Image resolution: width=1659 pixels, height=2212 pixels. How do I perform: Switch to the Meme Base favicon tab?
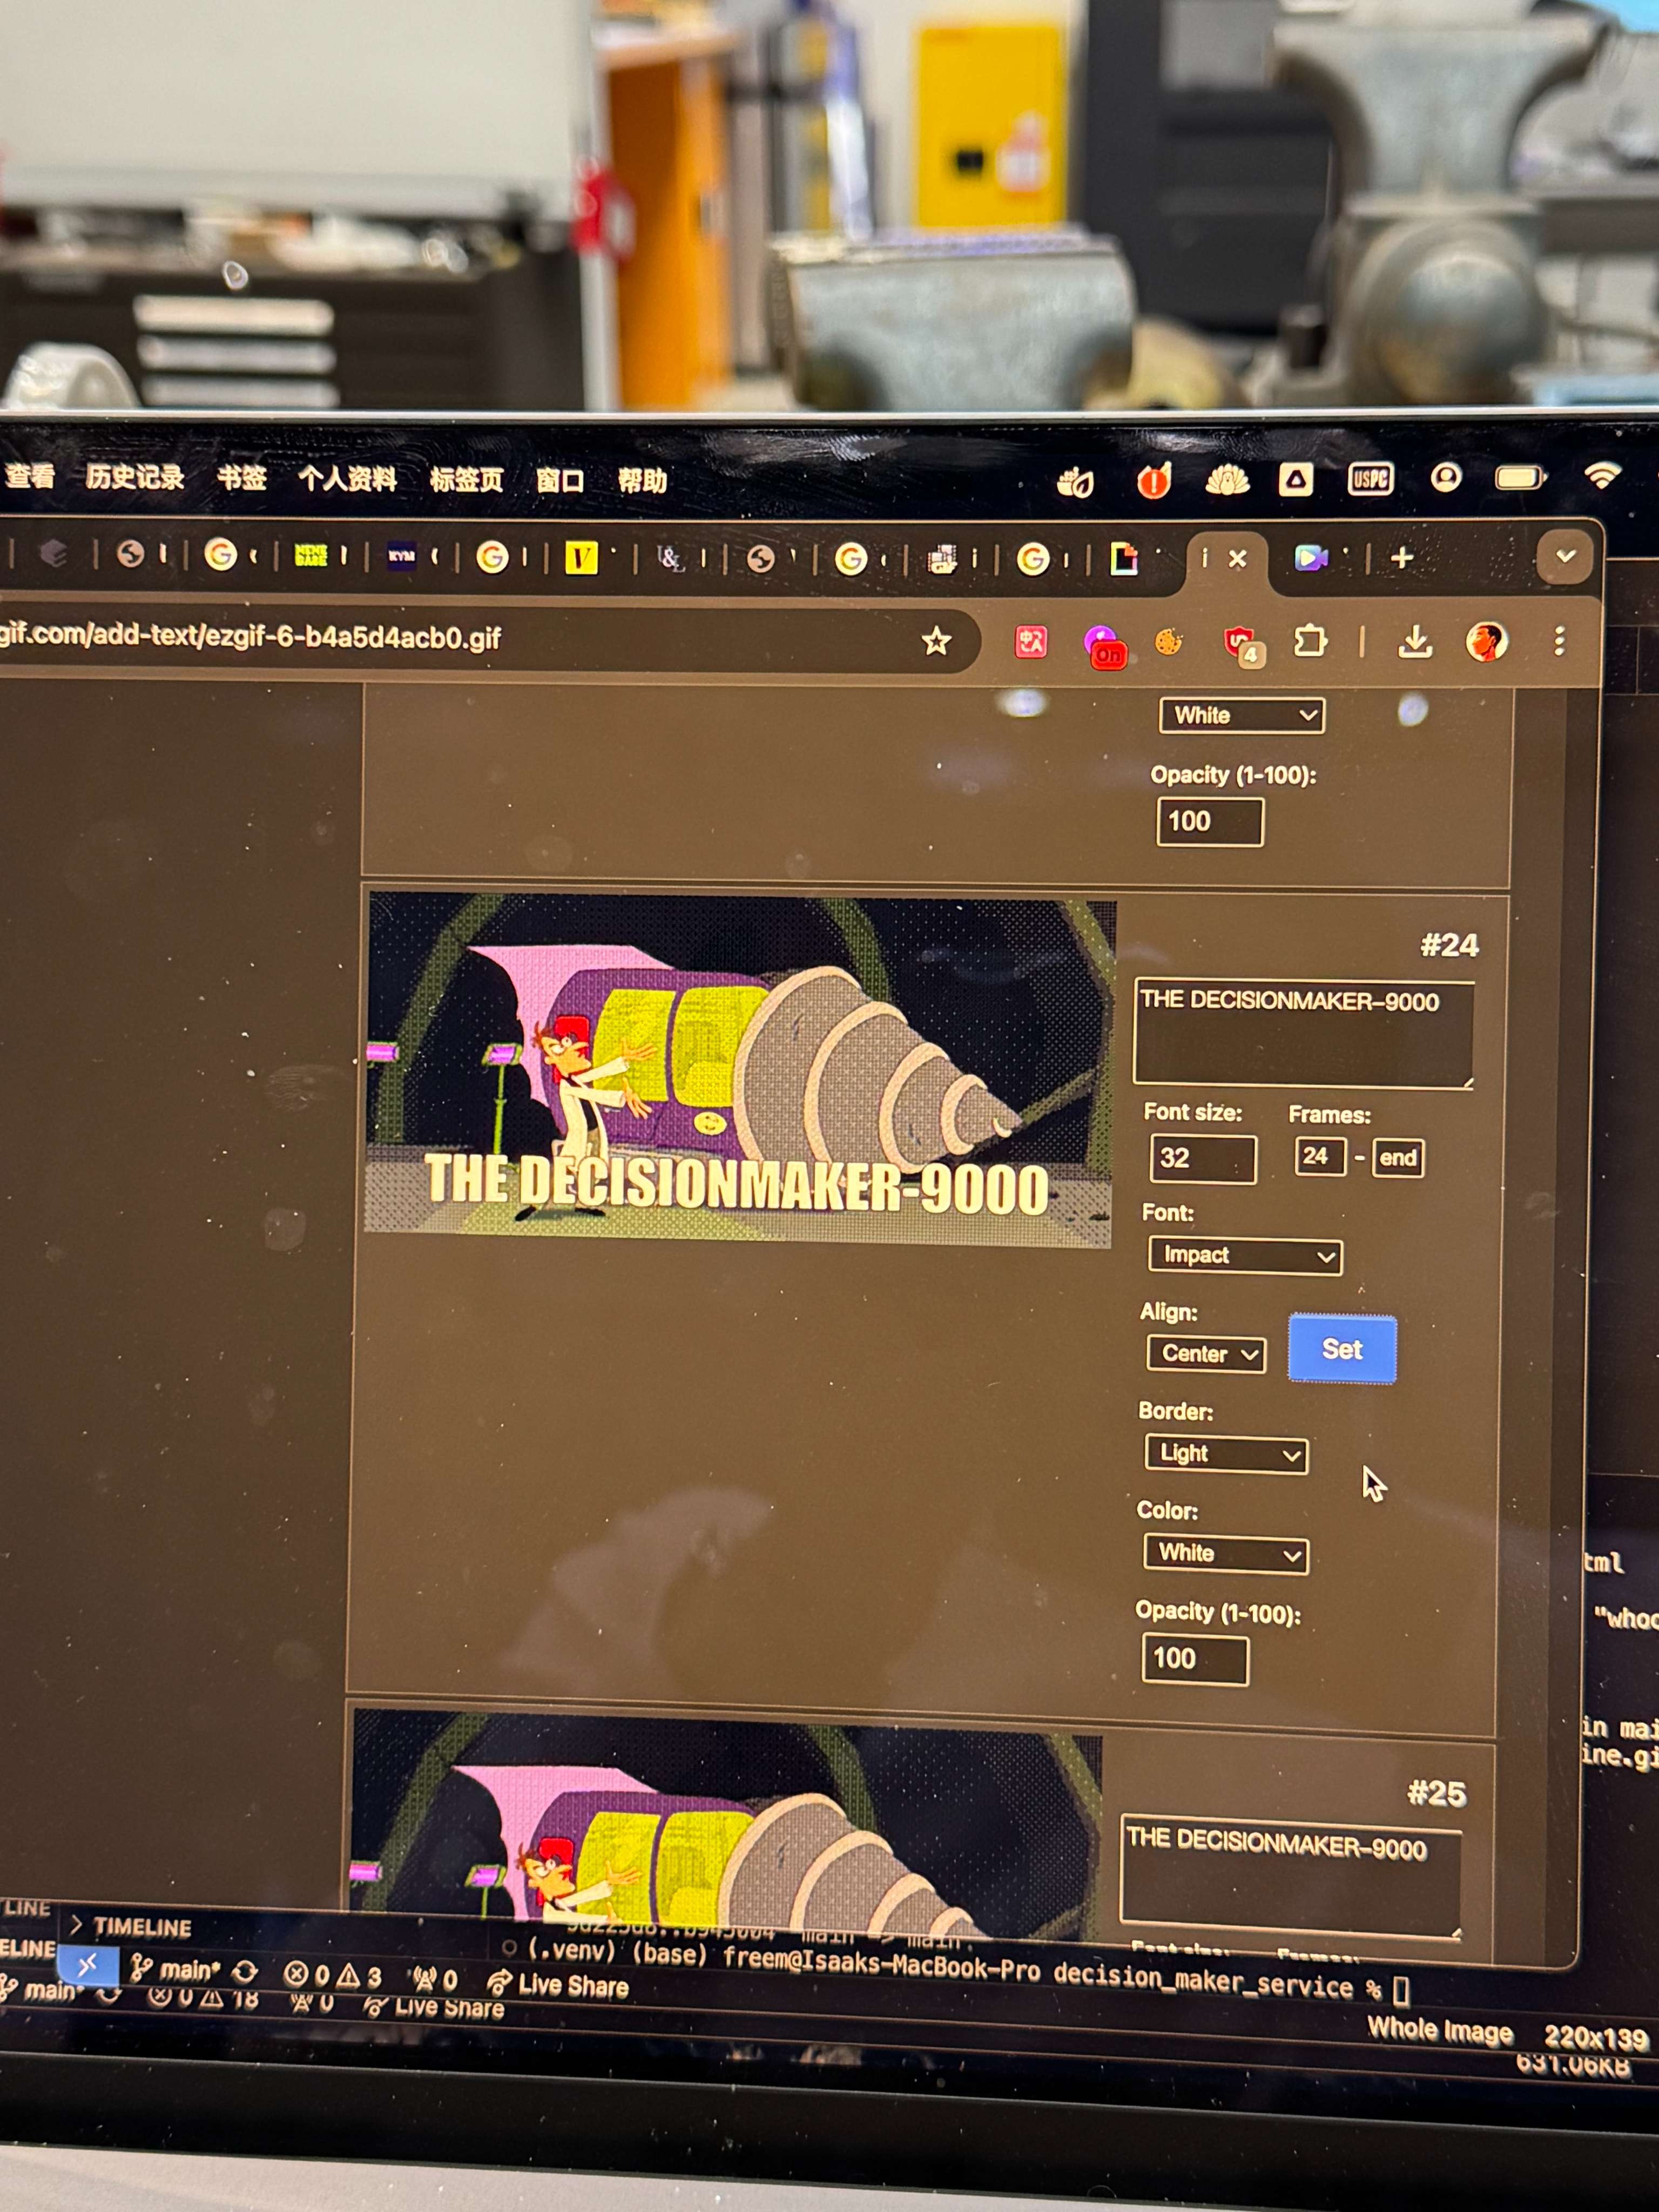(x=311, y=555)
